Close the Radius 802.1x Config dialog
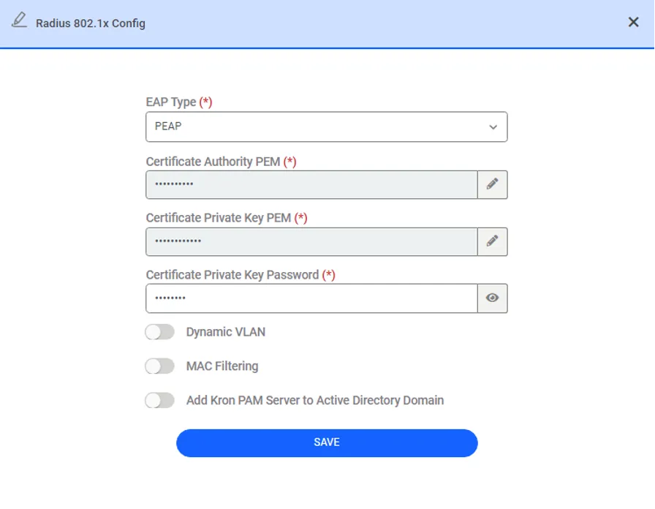The height and width of the screenshot is (509, 655). tap(633, 22)
